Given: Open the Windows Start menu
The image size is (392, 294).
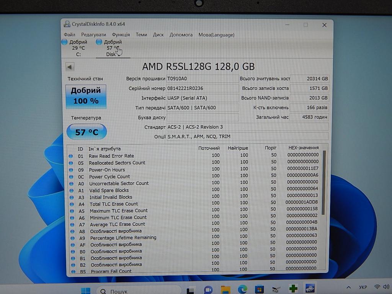Looking at the screenshot, I should point(86,290).
